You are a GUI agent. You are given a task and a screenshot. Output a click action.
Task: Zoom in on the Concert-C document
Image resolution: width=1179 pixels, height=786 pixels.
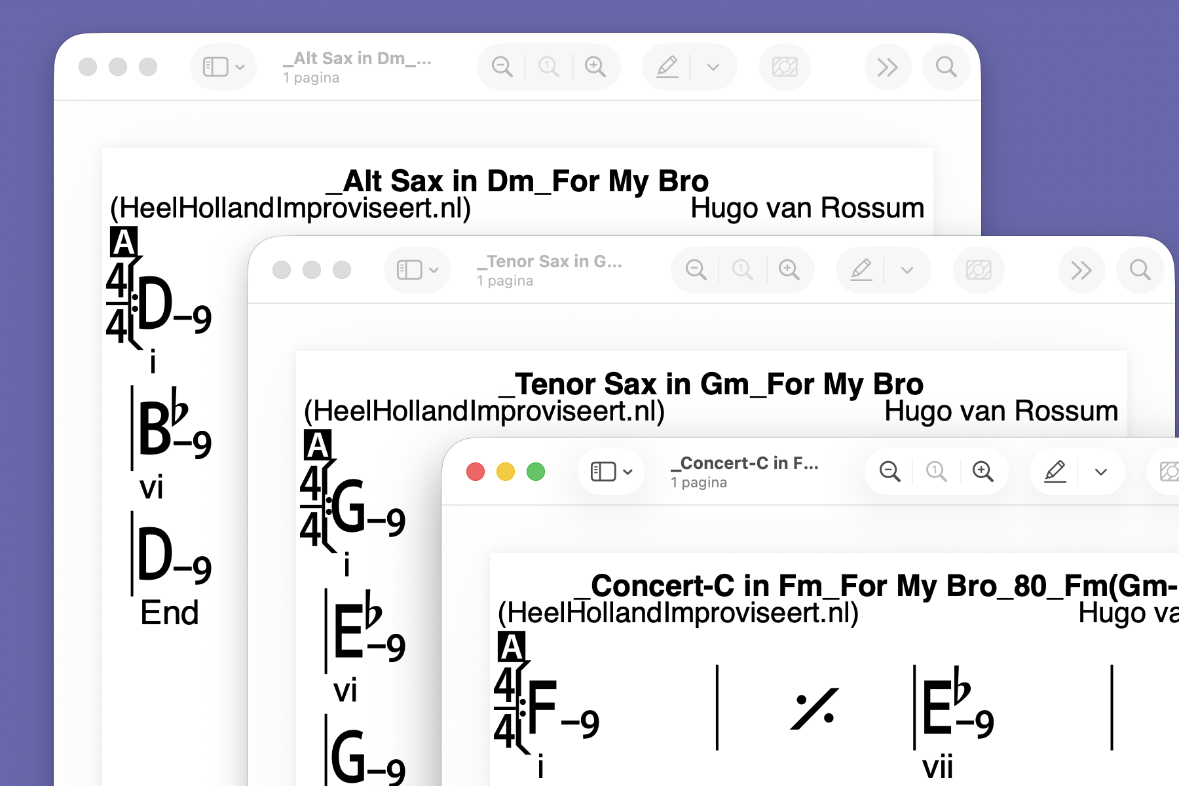pos(983,472)
